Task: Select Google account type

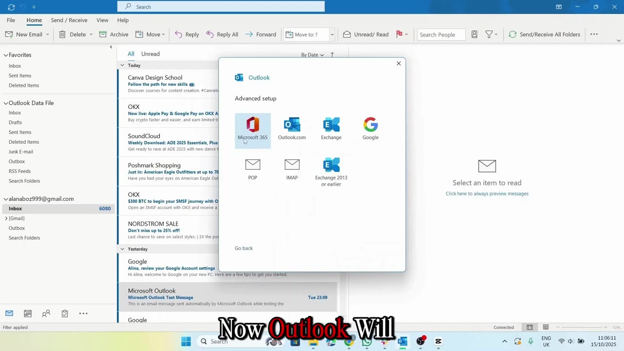Action: (x=370, y=129)
